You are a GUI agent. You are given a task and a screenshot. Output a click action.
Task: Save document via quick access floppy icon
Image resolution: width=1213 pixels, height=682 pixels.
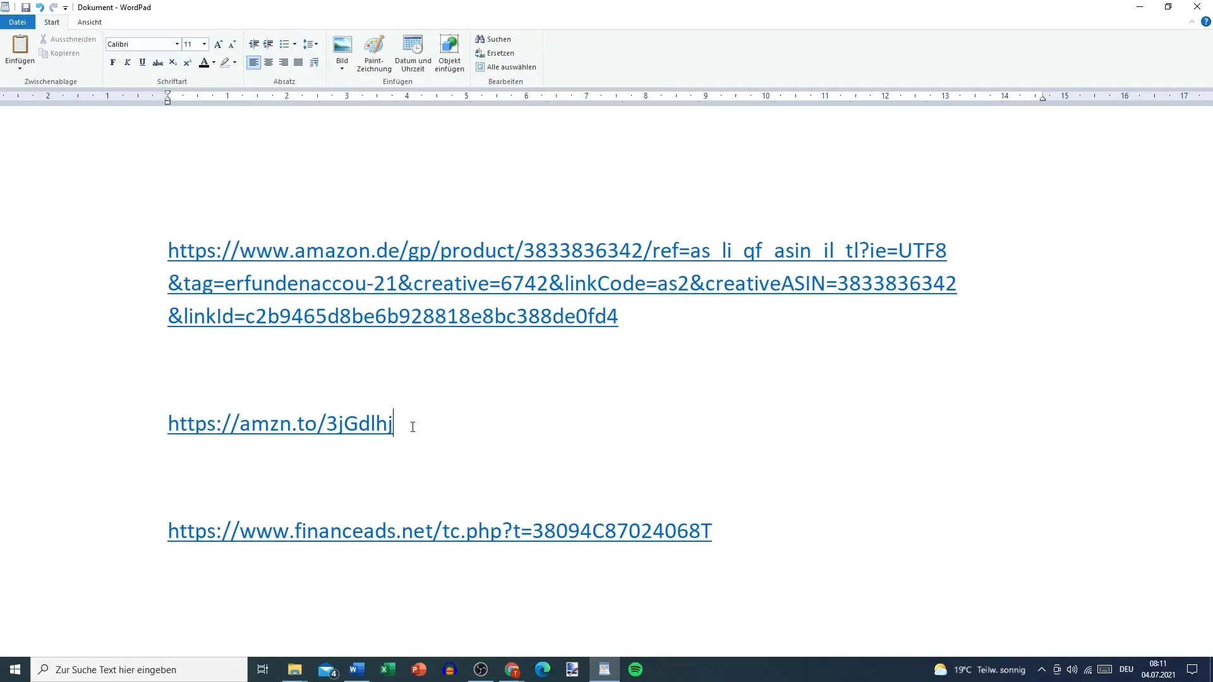click(26, 8)
